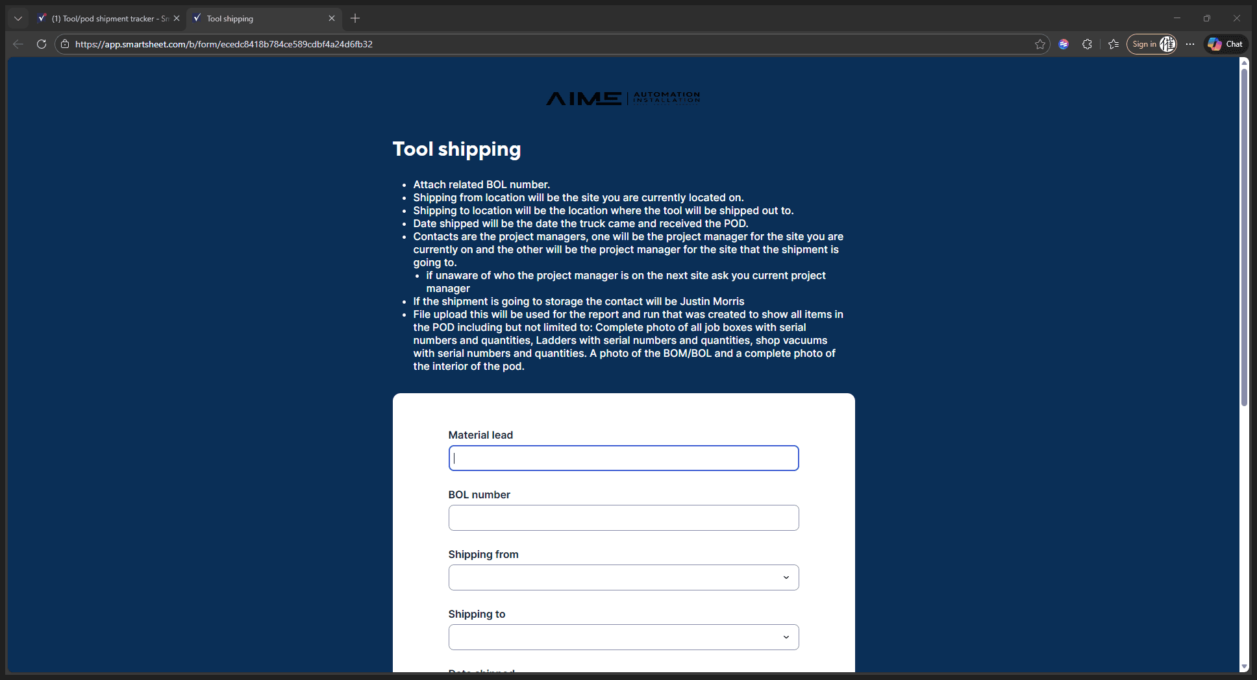Image resolution: width=1257 pixels, height=680 pixels.
Task: Open the colored extension icon beside the star
Action: click(1064, 44)
